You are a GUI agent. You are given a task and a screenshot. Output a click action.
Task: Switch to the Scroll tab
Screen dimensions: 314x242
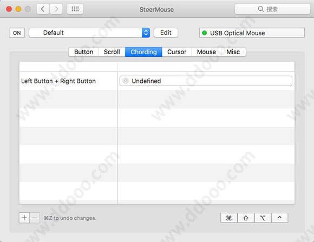coord(112,52)
